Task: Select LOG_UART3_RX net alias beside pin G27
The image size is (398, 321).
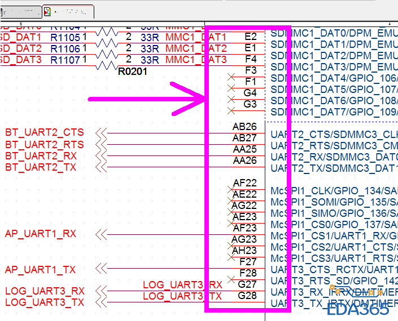Action: [x=182, y=285]
